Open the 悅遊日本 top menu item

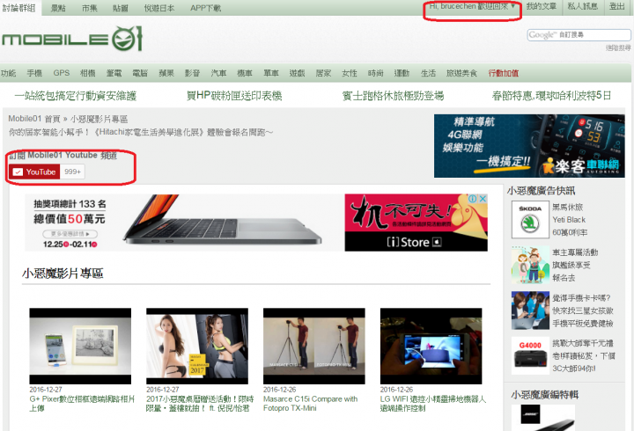tap(159, 8)
